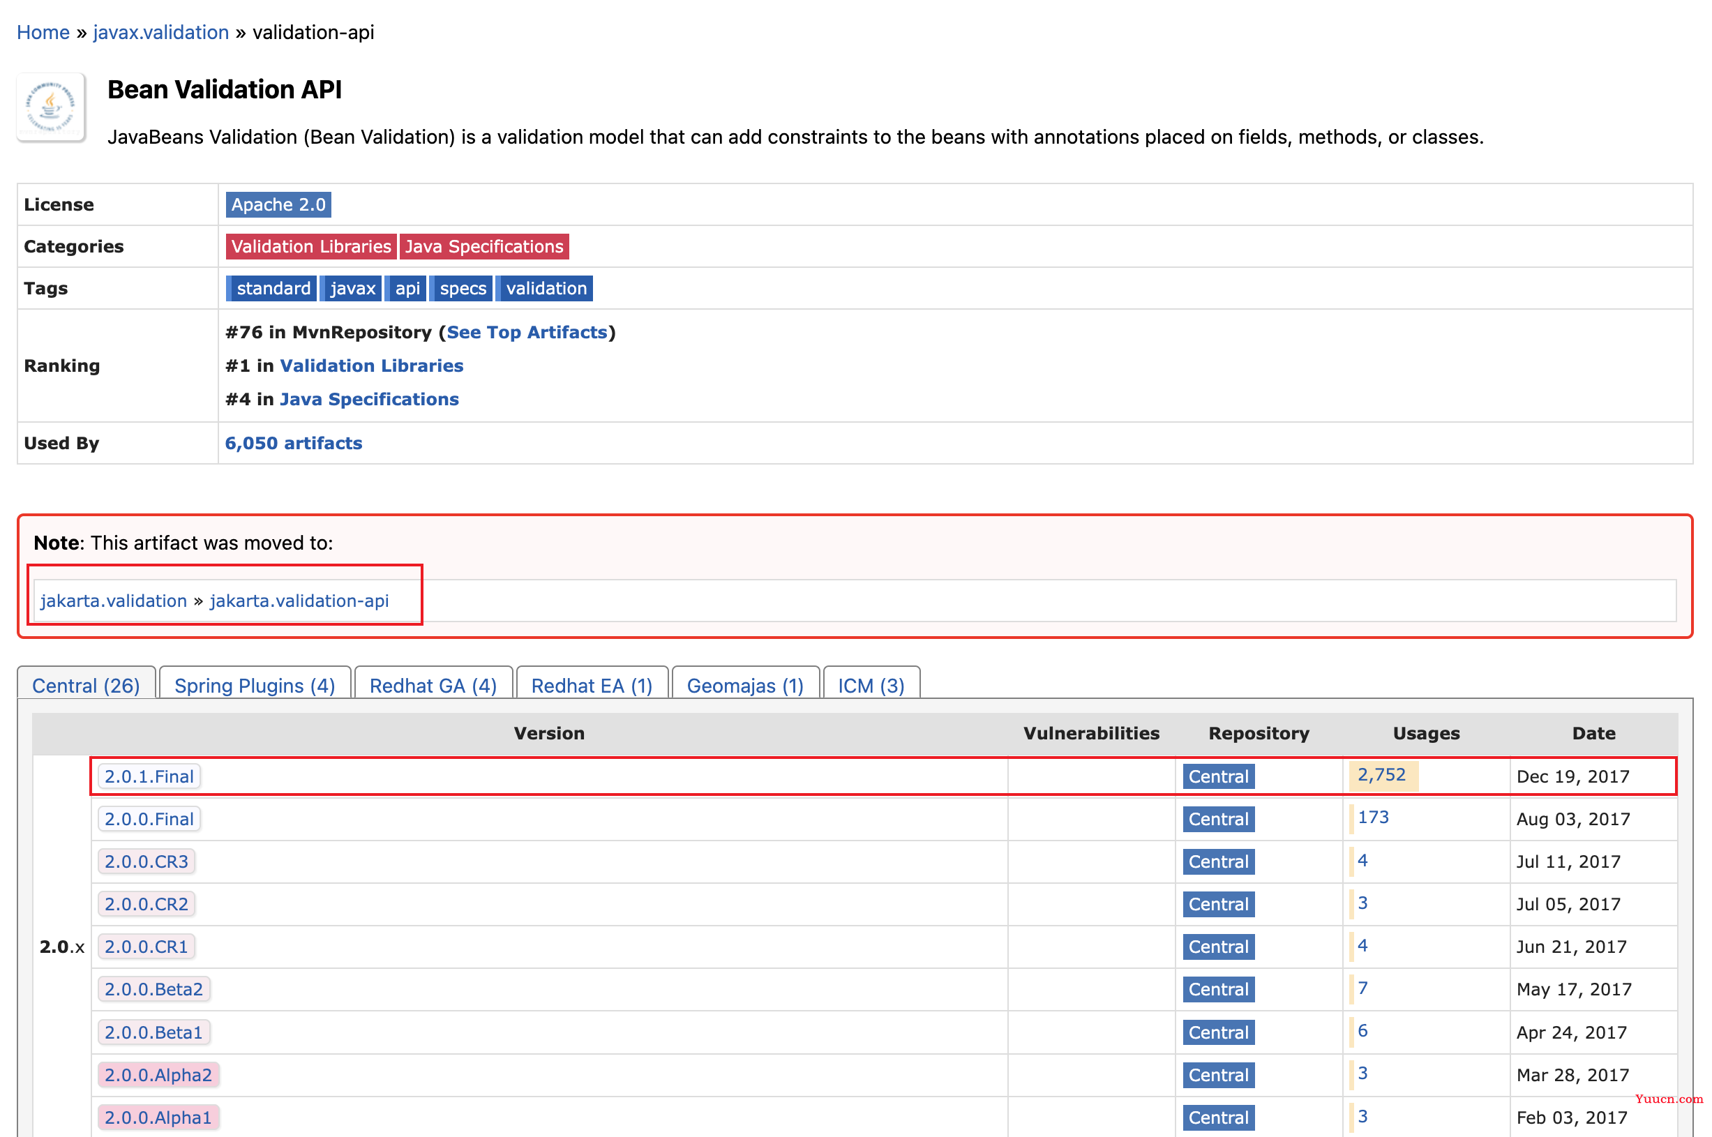
Task: Open version 2.0.1.Final
Action: [x=149, y=776]
